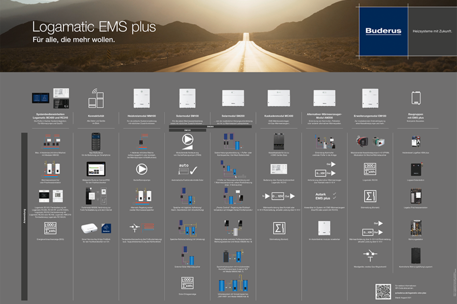Image resolution: width=457 pixels, height=304 pixels.
Task: Click the Heizkreisset Logaflow HSM plus image
Action: pos(416,142)
